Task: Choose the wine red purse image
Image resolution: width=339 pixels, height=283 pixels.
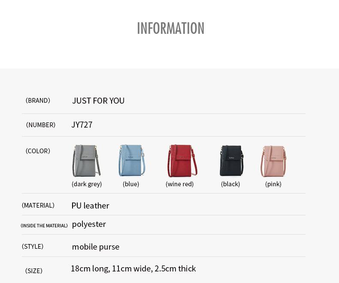Action: [x=182, y=161]
